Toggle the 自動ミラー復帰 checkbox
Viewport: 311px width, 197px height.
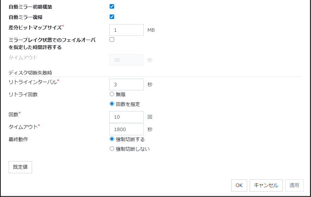pos(112,17)
